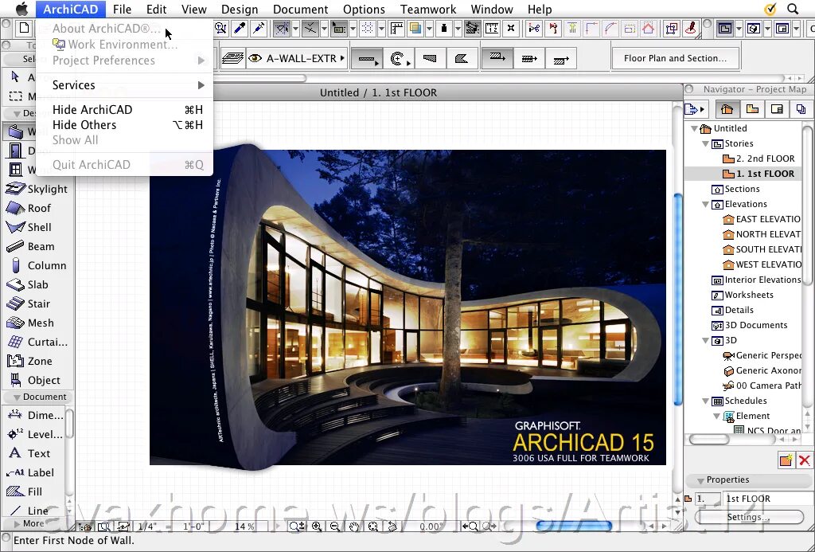Choose Hide Others from the menu
815x552 pixels.
point(125,125)
